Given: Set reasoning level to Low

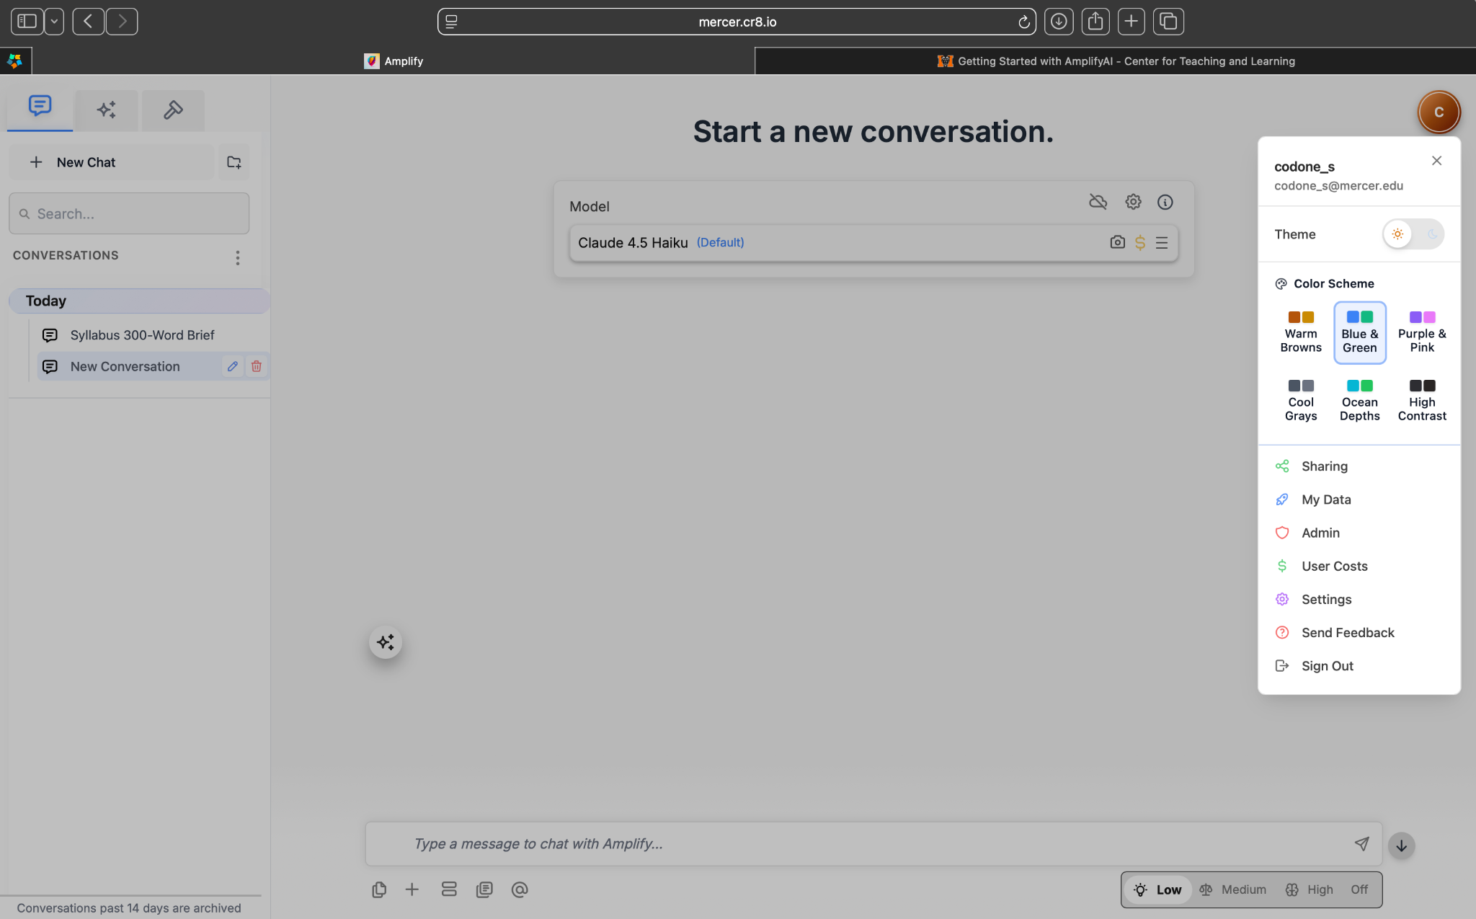Looking at the screenshot, I should [x=1157, y=889].
